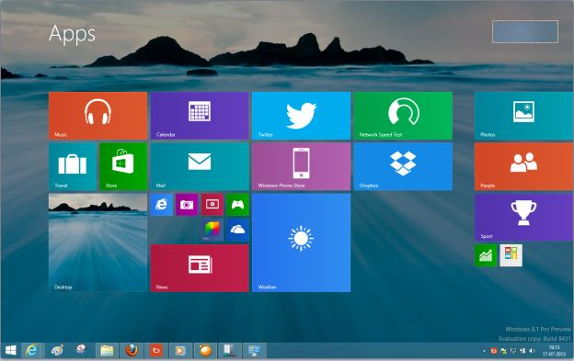Launch the Twitter tile
Image resolution: width=574 pixels, height=361 pixels.
[301, 116]
